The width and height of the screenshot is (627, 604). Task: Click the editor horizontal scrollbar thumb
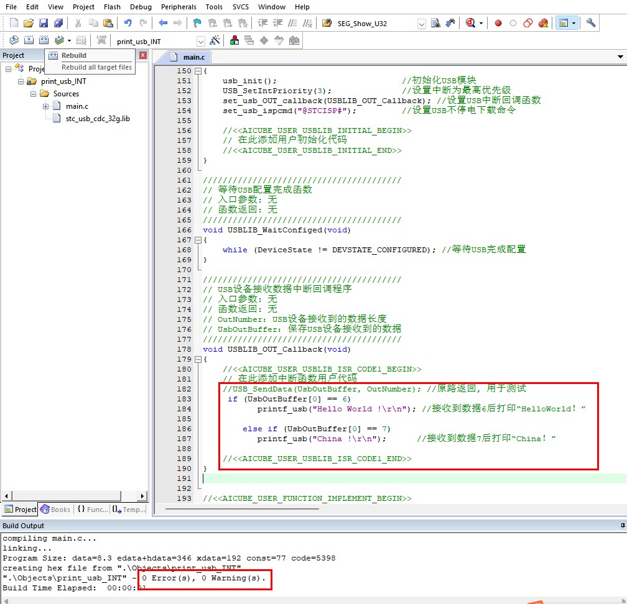click(242, 509)
